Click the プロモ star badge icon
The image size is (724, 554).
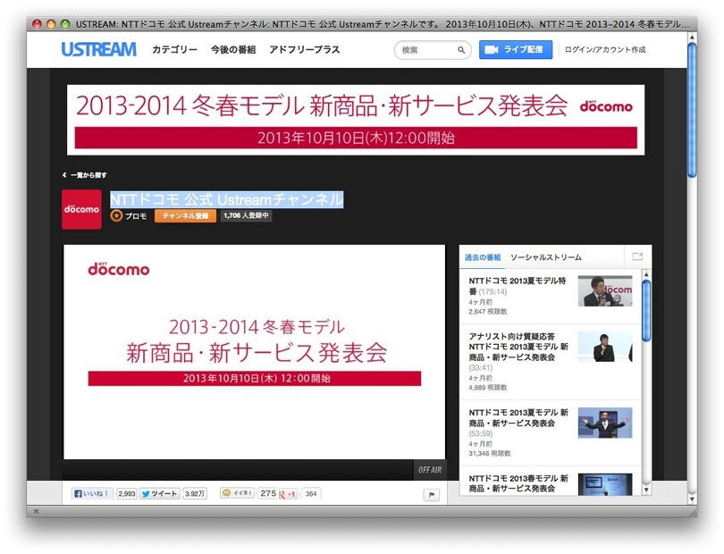pos(116,215)
